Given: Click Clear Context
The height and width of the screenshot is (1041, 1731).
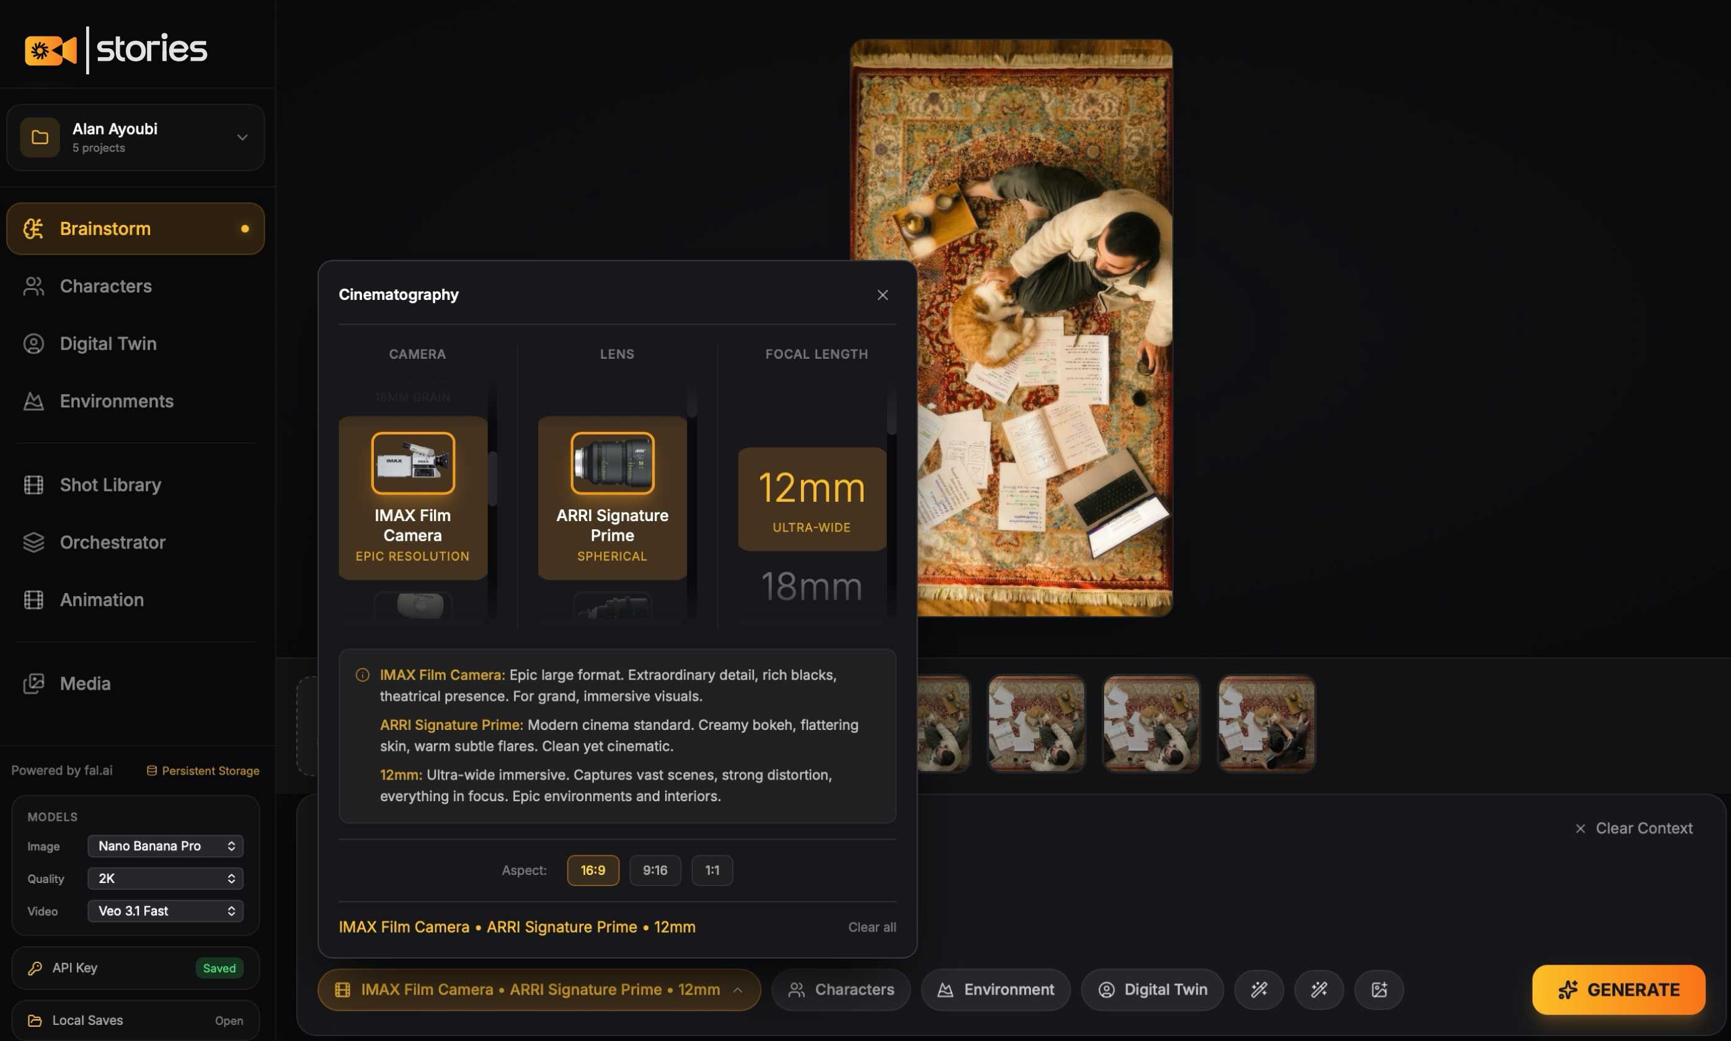Looking at the screenshot, I should (1634, 828).
